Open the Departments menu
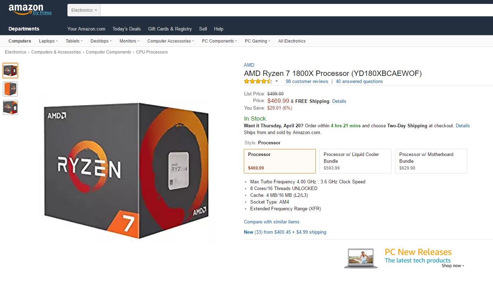The image size is (493, 283). (24, 29)
